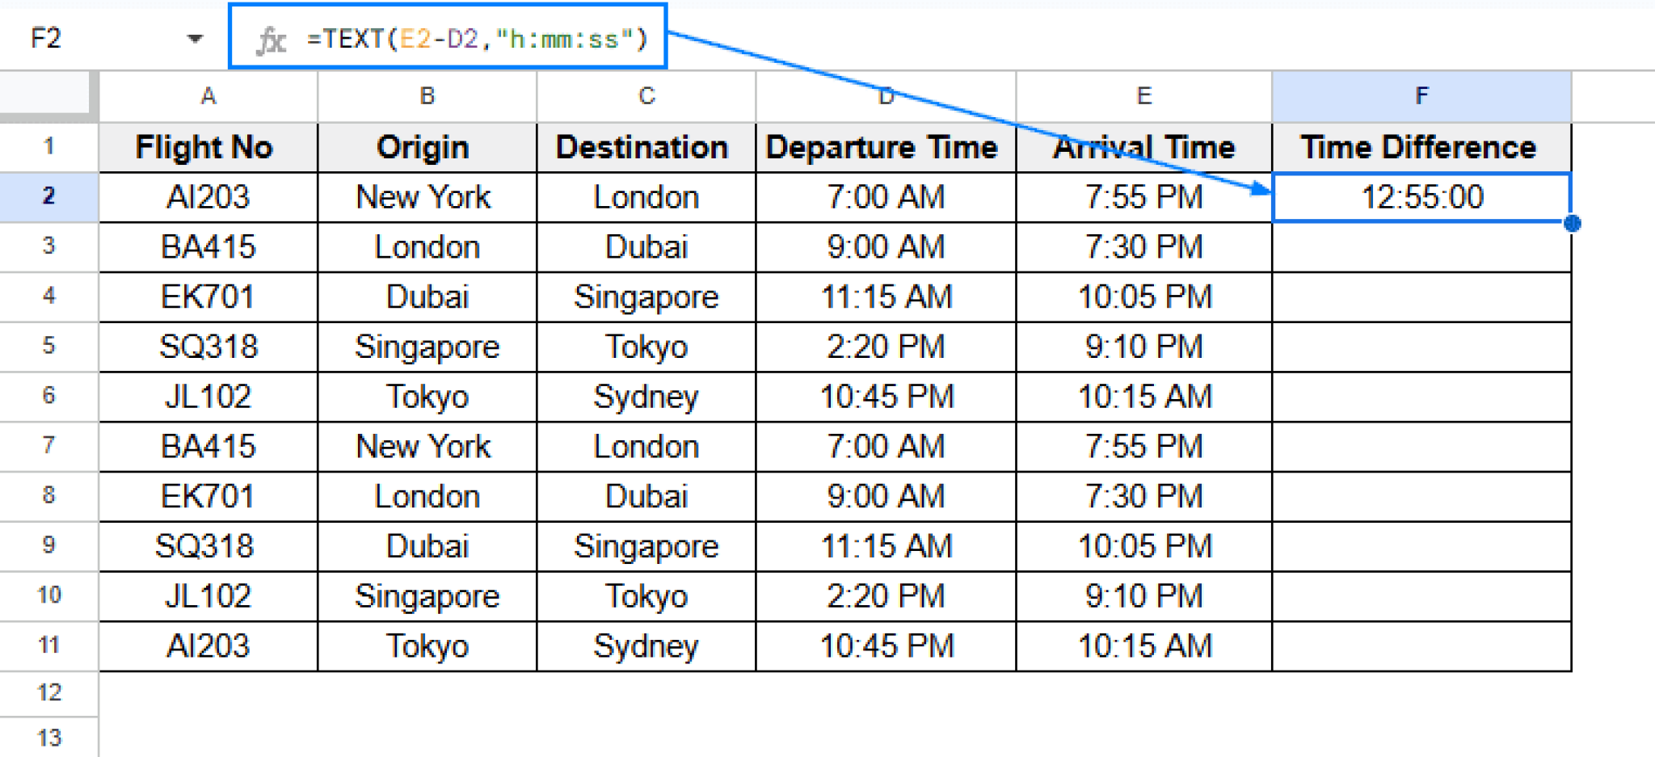This screenshot has width=1655, height=757.
Task: Click the fx function icon in formula bar
Action: point(272,36)
